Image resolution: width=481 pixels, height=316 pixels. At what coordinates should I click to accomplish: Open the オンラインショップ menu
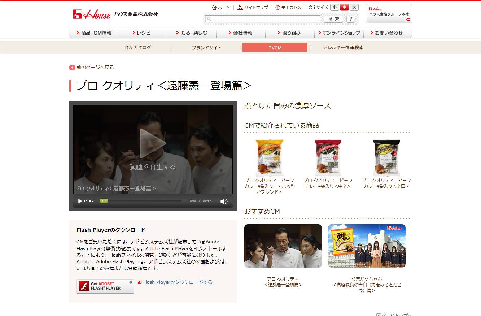coord(339,33)
